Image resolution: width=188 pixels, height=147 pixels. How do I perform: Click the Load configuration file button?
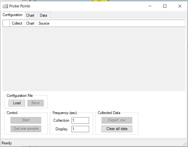click(x=17, y=103)
